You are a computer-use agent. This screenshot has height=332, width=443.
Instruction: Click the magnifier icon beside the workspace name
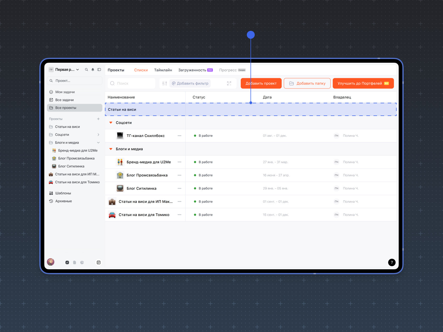click(86, 70)
